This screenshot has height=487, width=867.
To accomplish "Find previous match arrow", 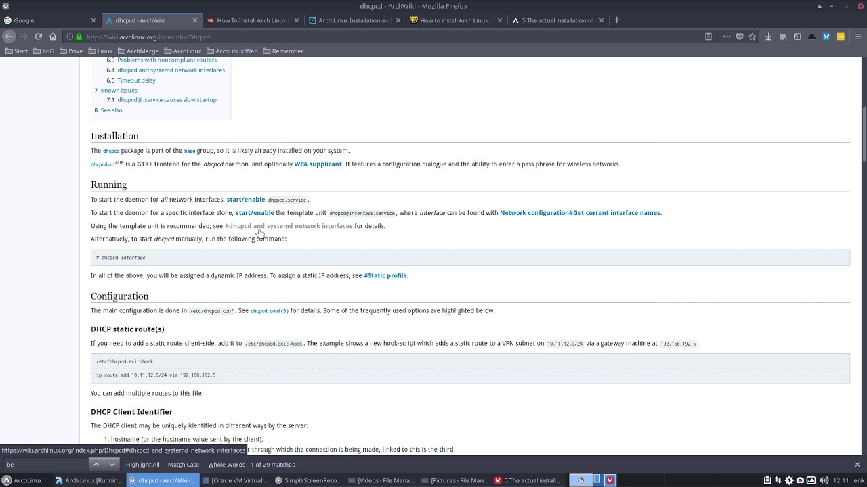I will [96, 465].
